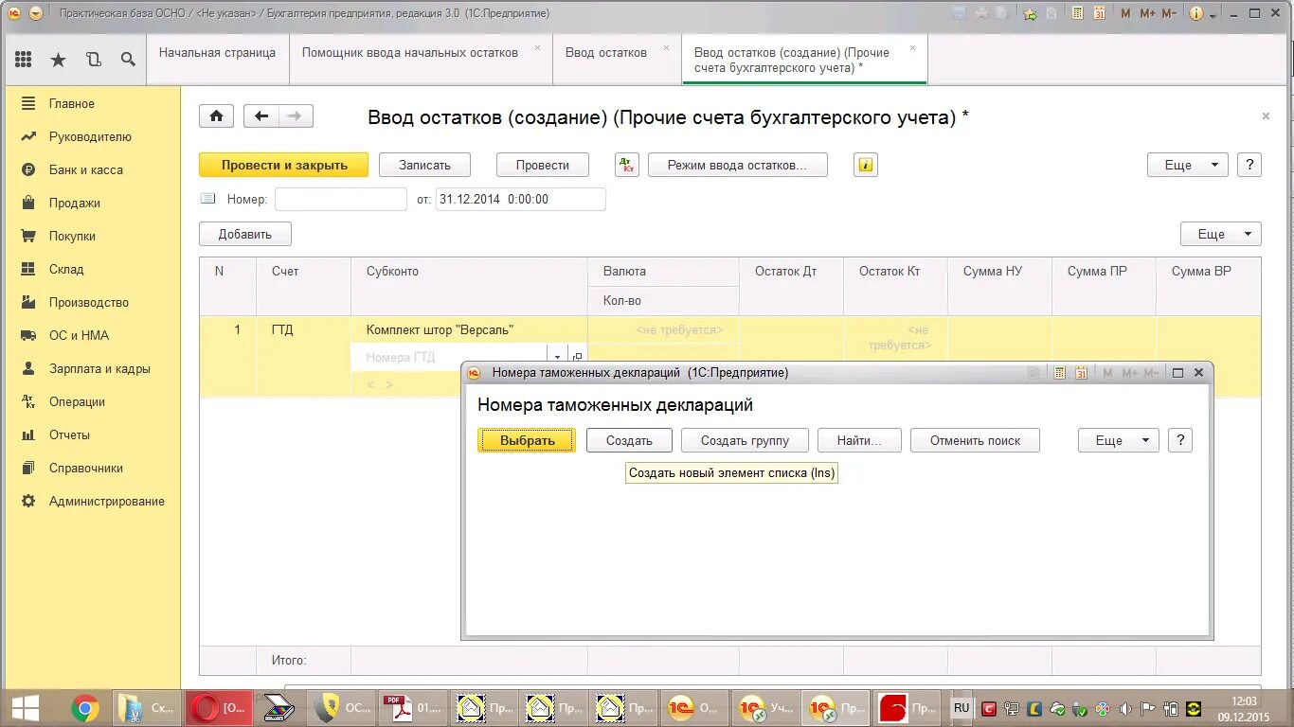
Task: Open the Еще dropdown near the help button
Action: pos(1188,165)
